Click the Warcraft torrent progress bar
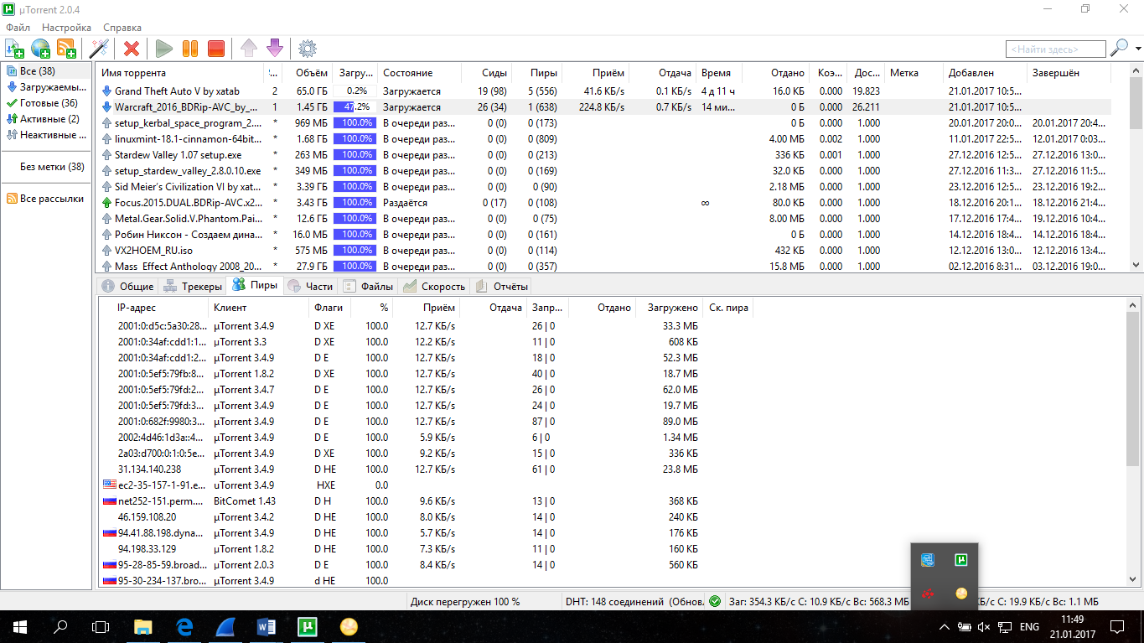The width and height of the screenshot is (1144, 643). pos(354,107)
